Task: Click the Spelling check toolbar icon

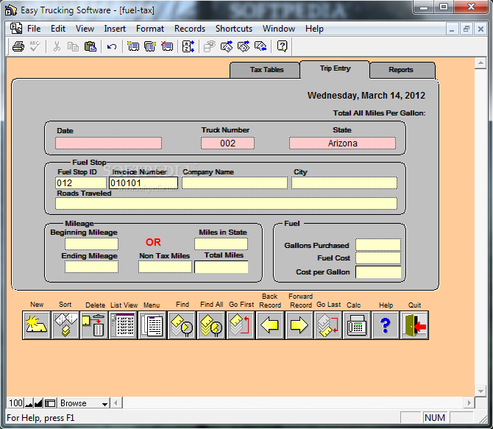Action: pos(35,46)
